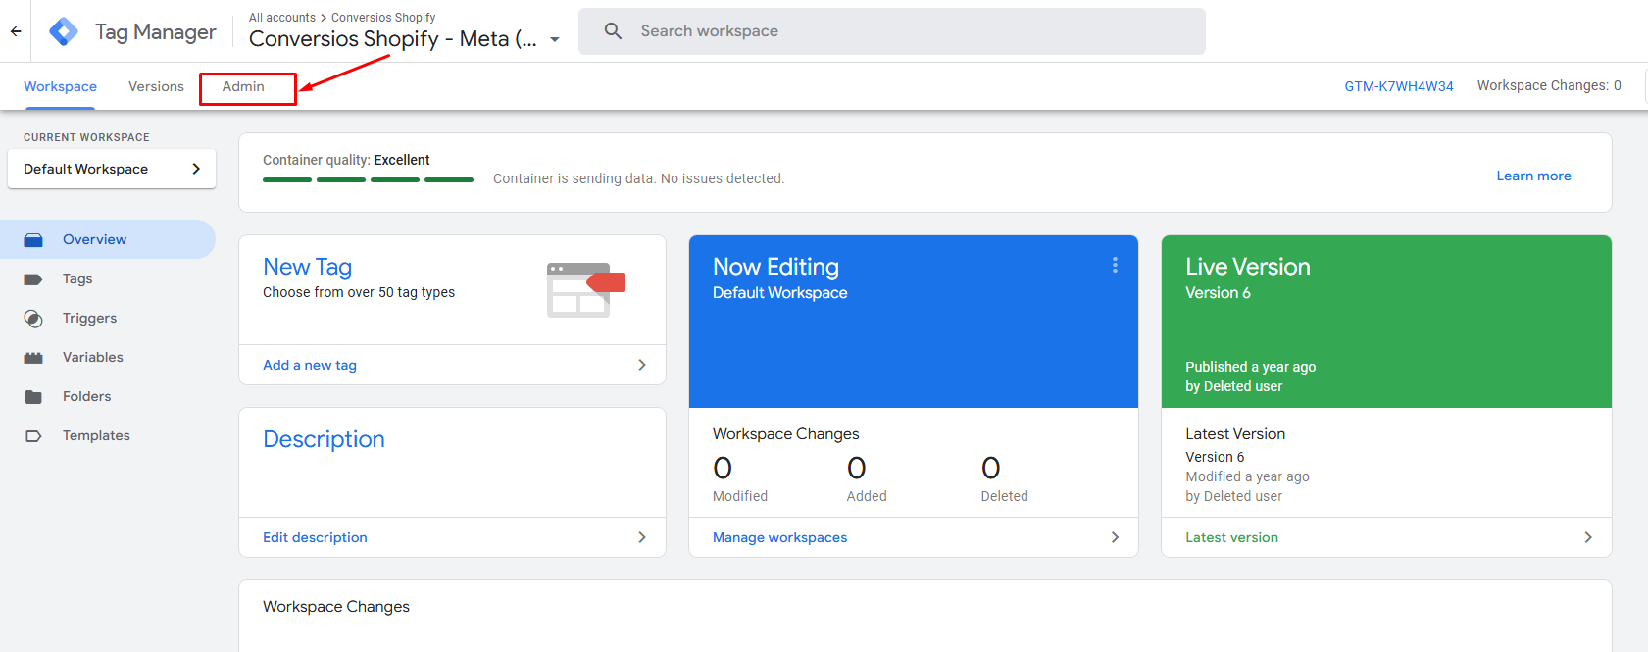This screenshot has height=652, width=1648.
Task: Click the Edit description link
Action: point(315,537)
